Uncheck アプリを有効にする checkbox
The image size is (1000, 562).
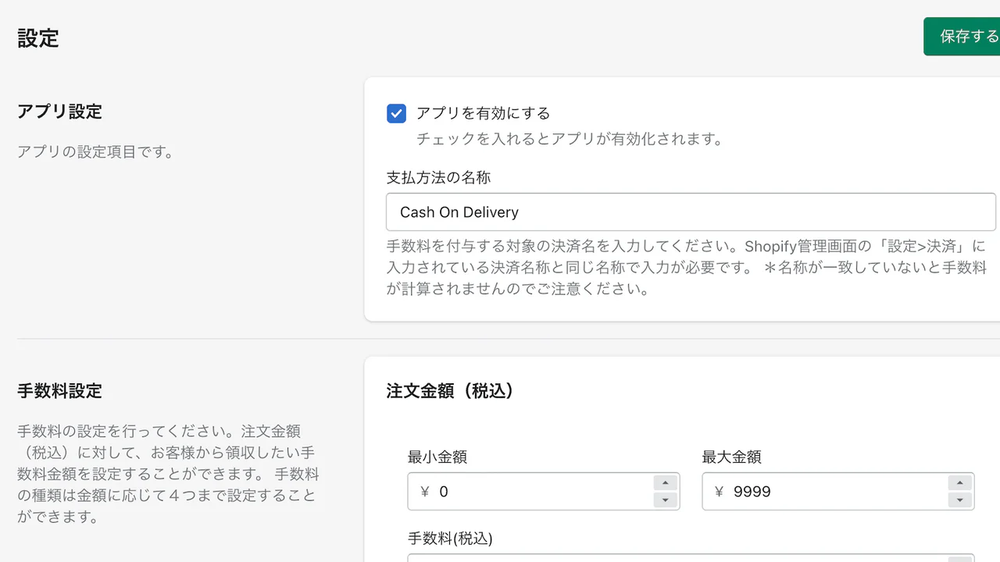coord(397,114)
